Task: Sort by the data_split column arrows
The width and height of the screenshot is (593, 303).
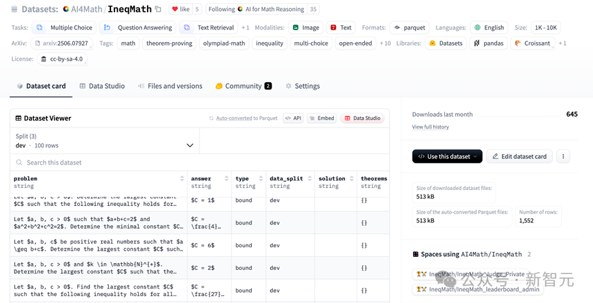Action: point(310,179)
